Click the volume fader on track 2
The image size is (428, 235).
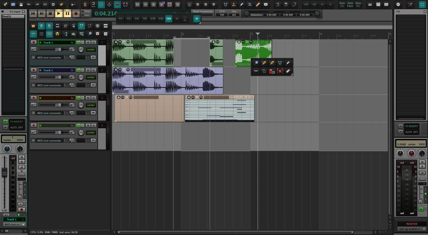point(58,77)
